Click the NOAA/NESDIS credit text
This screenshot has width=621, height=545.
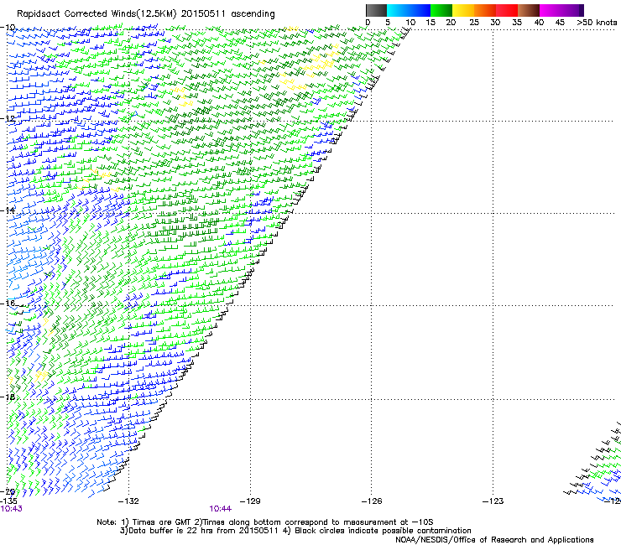494,540
